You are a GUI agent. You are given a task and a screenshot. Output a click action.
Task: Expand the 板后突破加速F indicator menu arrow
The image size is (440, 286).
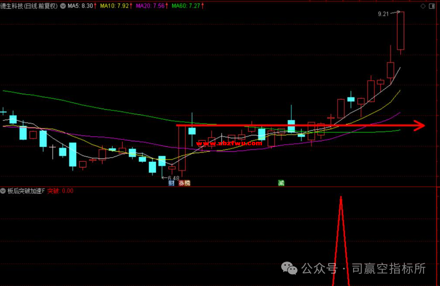pyautogui.click(x=3, y=191)
